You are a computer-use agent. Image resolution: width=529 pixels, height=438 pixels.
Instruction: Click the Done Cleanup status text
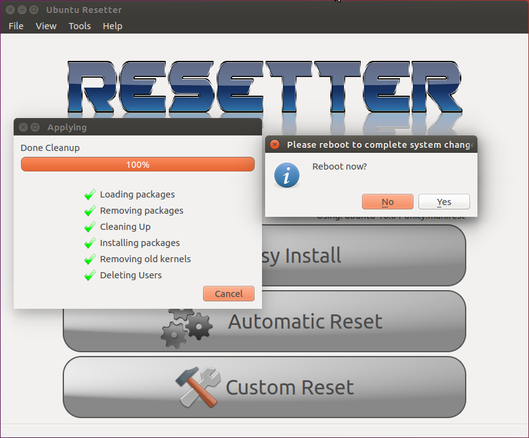coord(50,148)
